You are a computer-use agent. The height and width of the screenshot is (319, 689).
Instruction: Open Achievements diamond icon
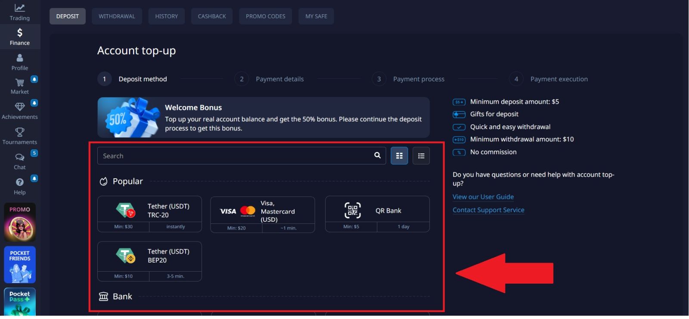pyautogui.click(x=20, y=110)
